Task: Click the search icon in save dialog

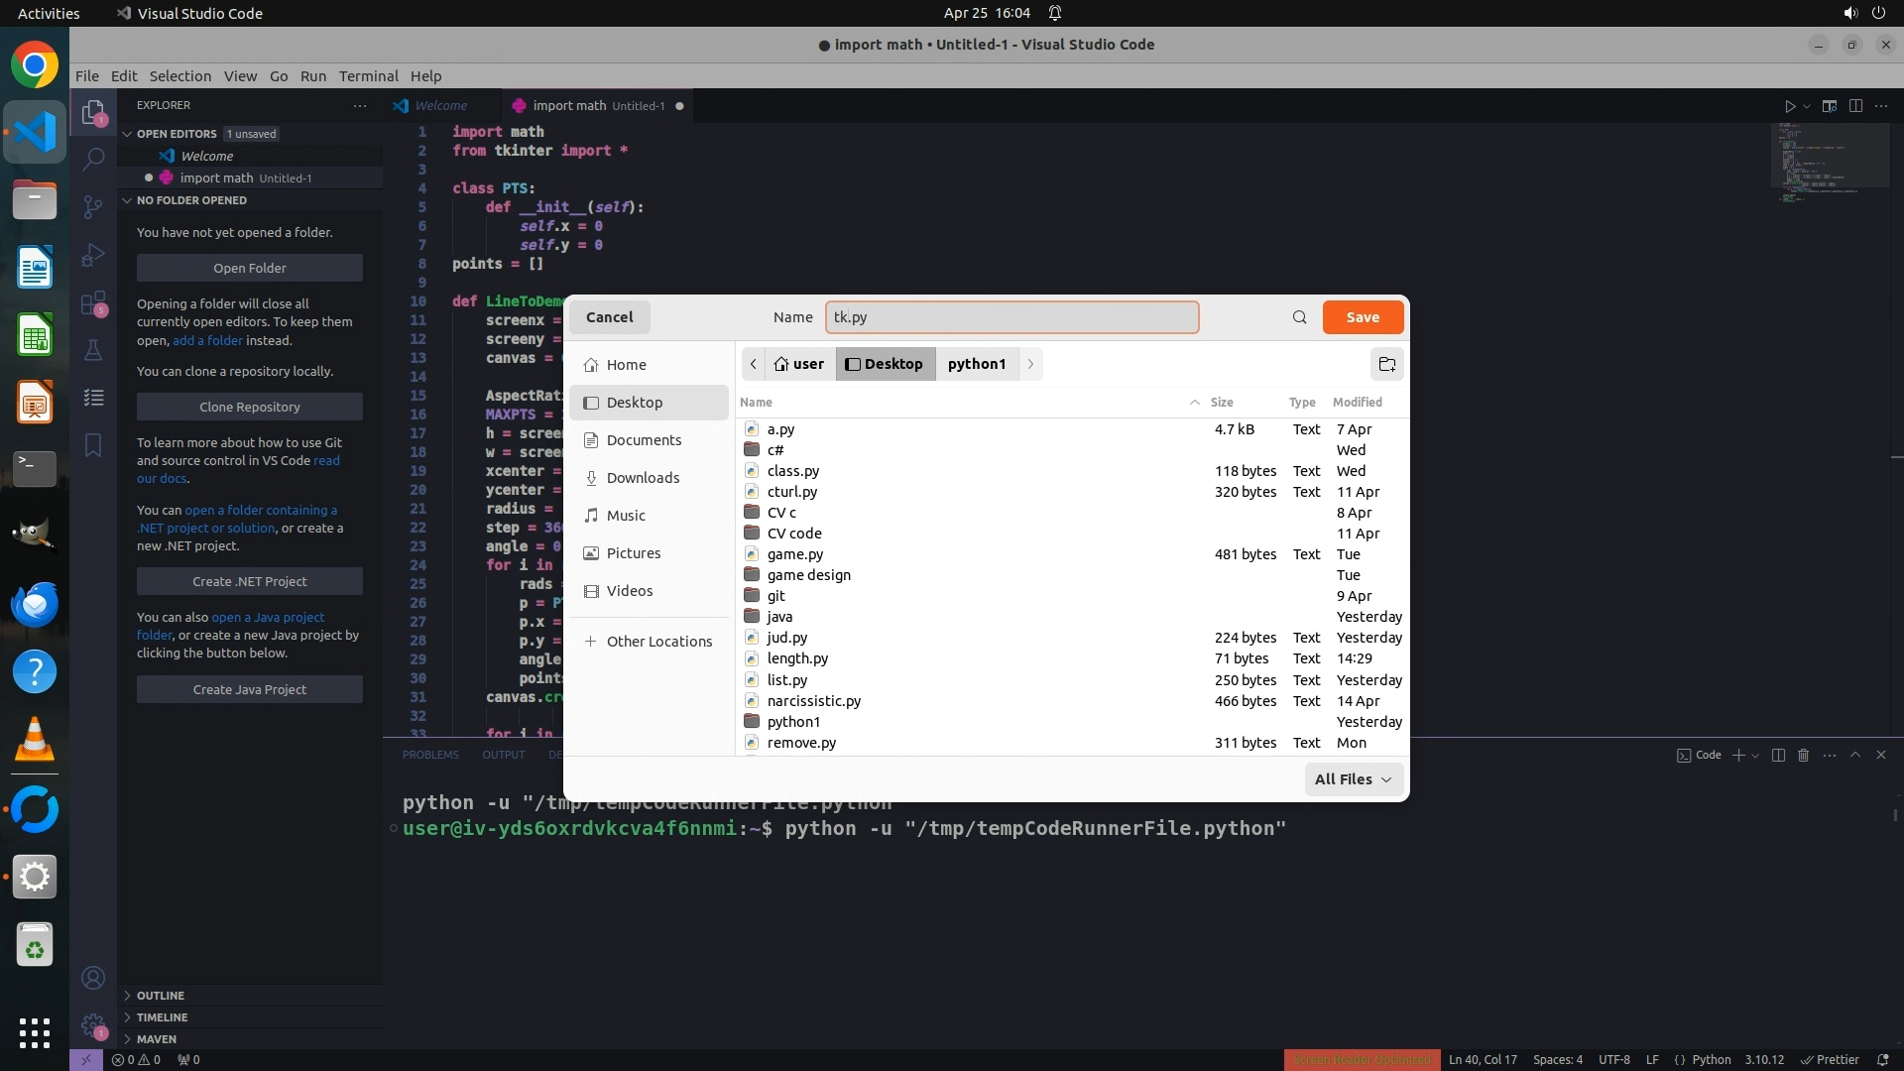Action: [1299, 317]
